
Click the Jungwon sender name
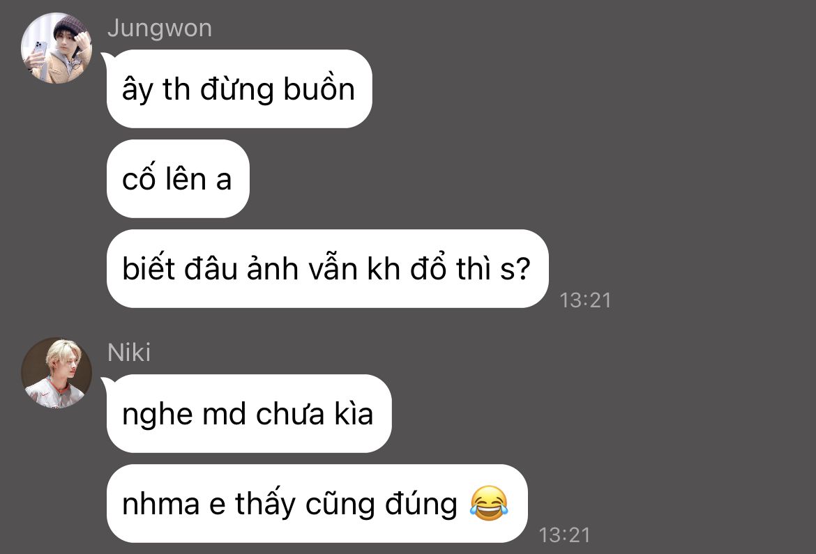160,28
